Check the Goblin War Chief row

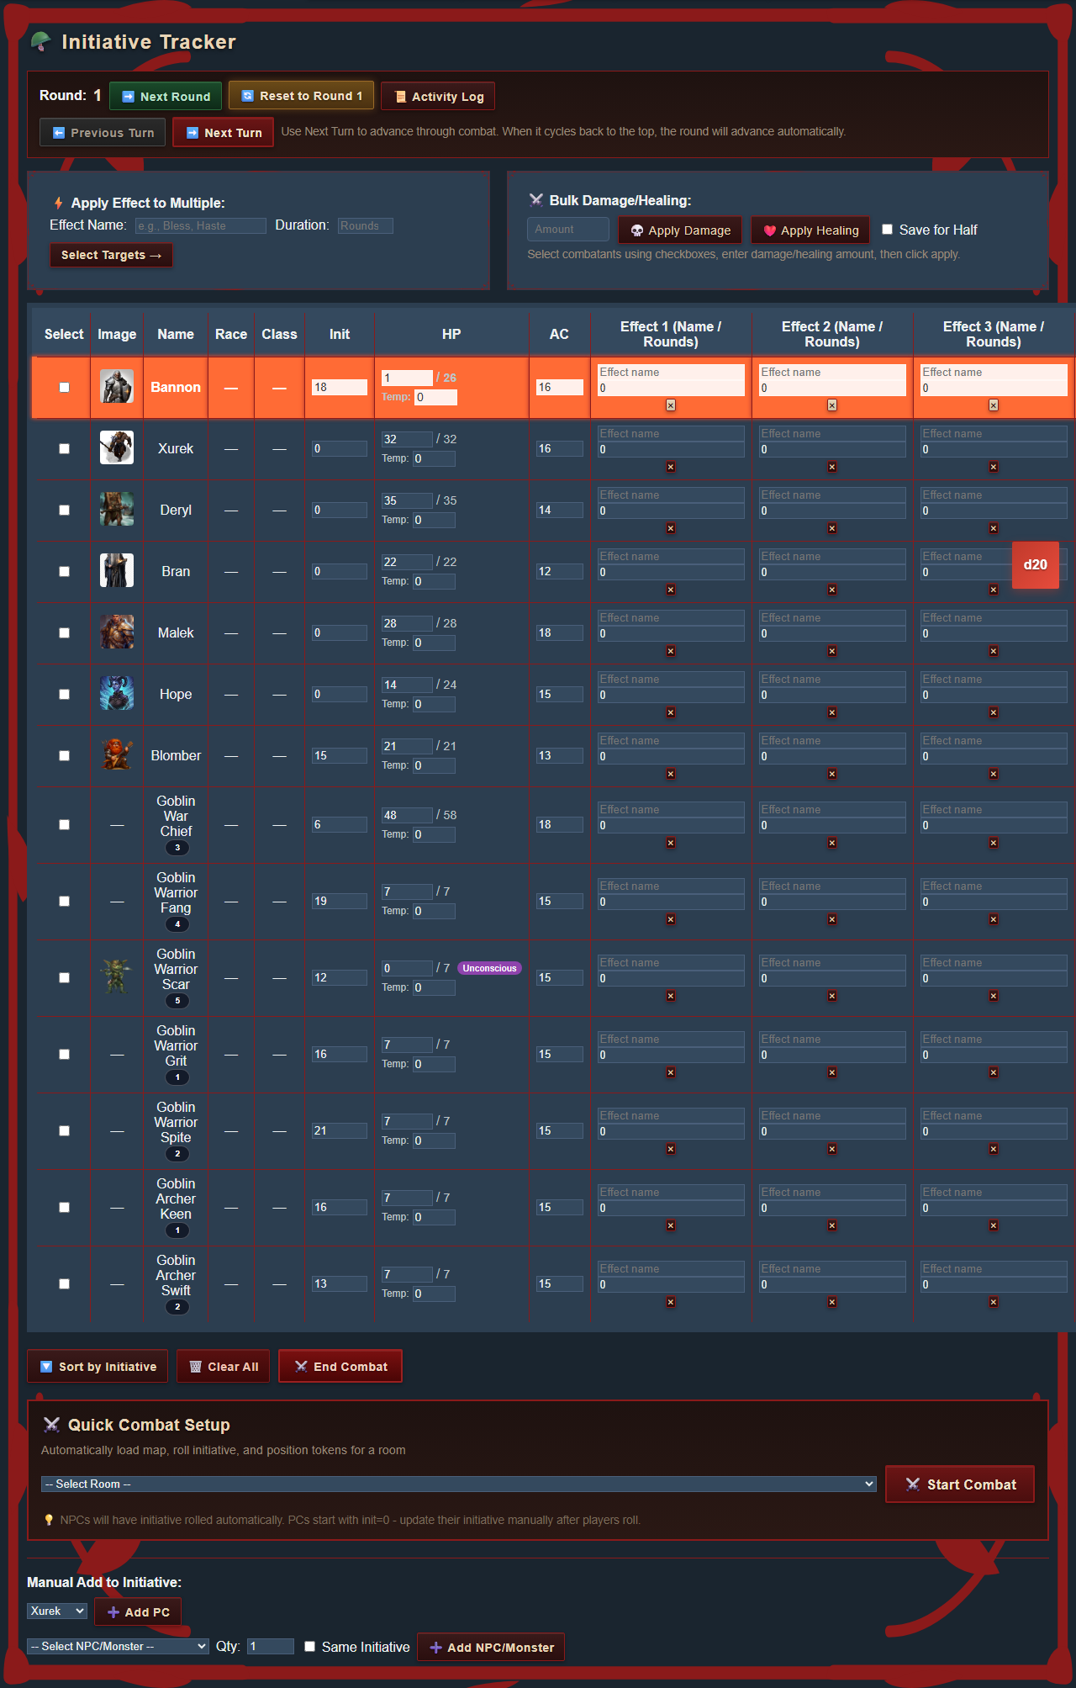coord(64,825)
